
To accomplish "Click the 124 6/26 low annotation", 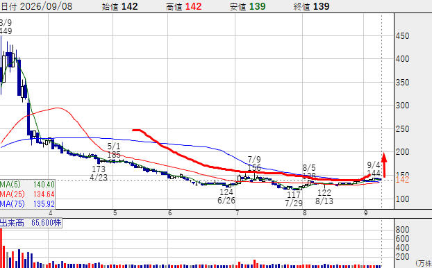I will point(226,196).
